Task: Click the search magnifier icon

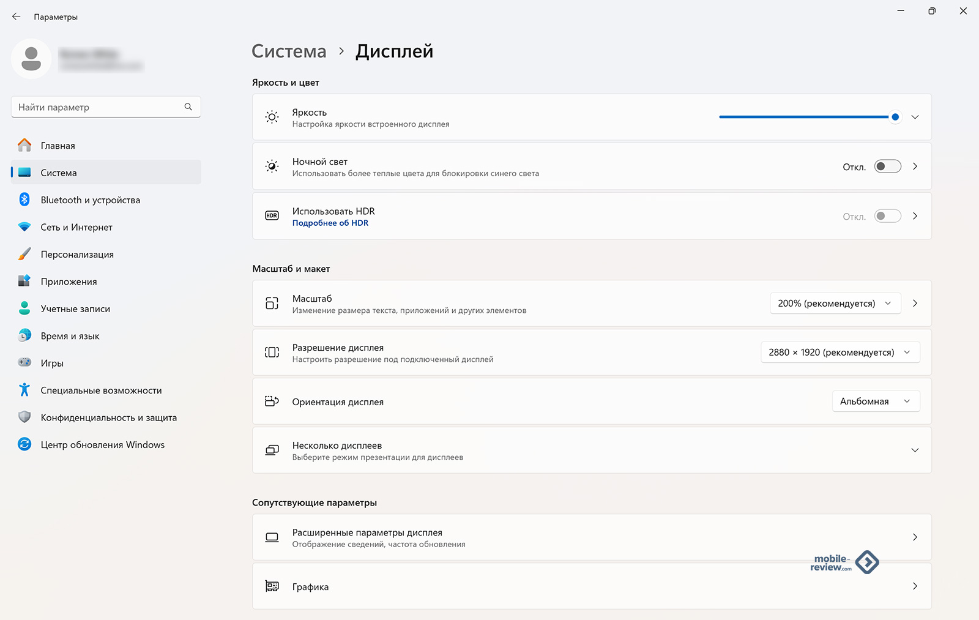Action: 188,107
